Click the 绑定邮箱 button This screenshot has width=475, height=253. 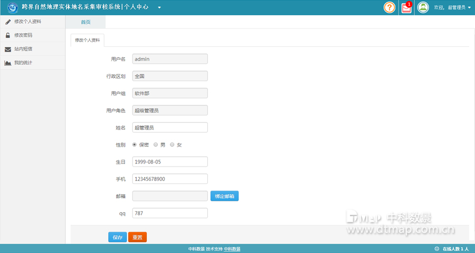coord(224,196)
